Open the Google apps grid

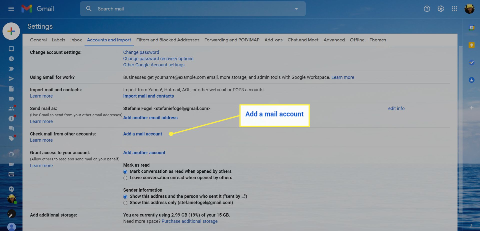tap(454, 9)
